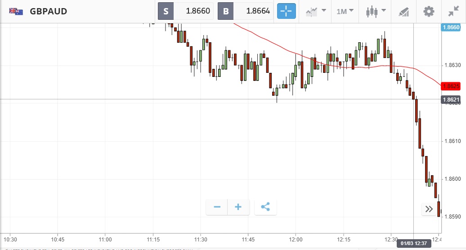Open the compare chart dropdown

pos(316,11)
